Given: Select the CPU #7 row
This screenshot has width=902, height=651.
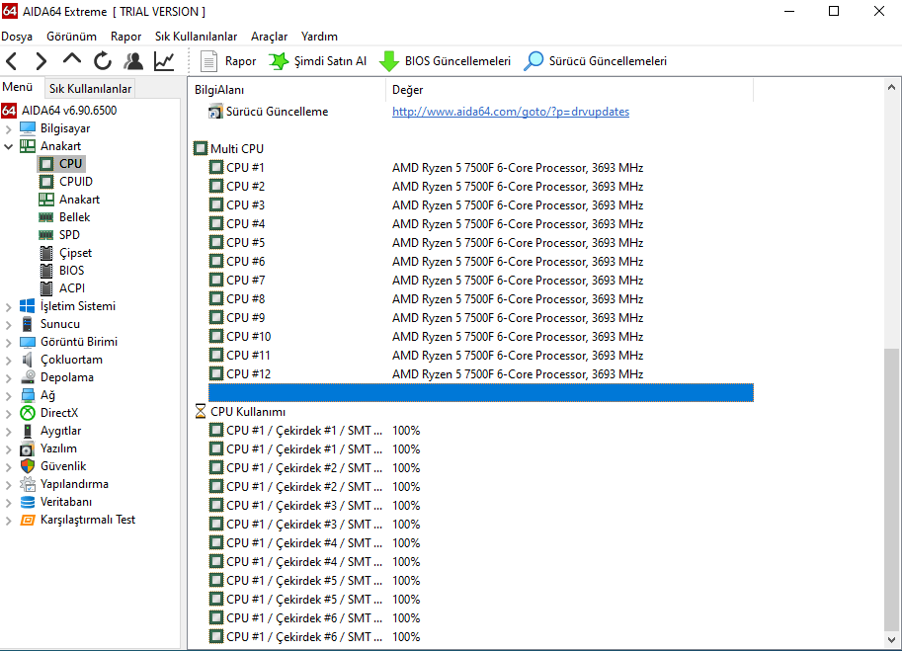Looking at the screenshot, I should click(x=480, y=281).
